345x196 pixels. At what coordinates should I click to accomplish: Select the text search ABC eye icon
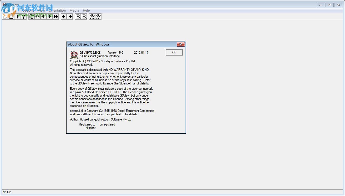click(x=92, y=16)
